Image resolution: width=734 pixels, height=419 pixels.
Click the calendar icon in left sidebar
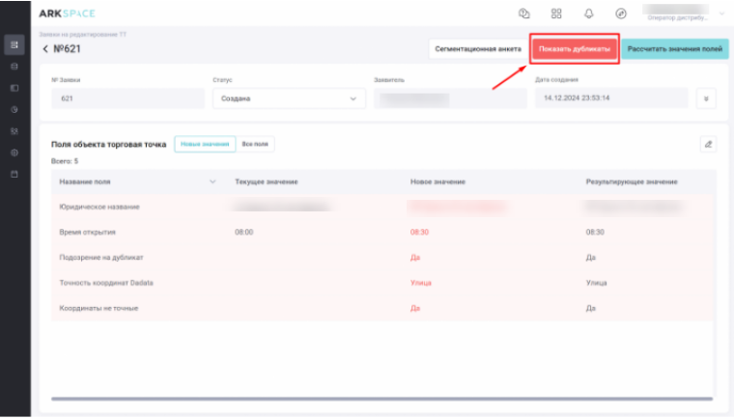[14, 174]
